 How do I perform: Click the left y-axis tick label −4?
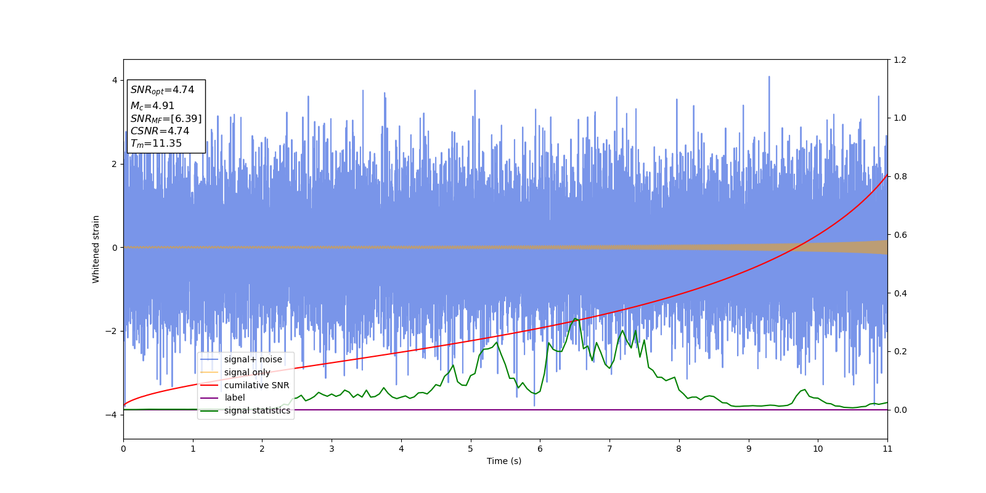click(112, 415)
